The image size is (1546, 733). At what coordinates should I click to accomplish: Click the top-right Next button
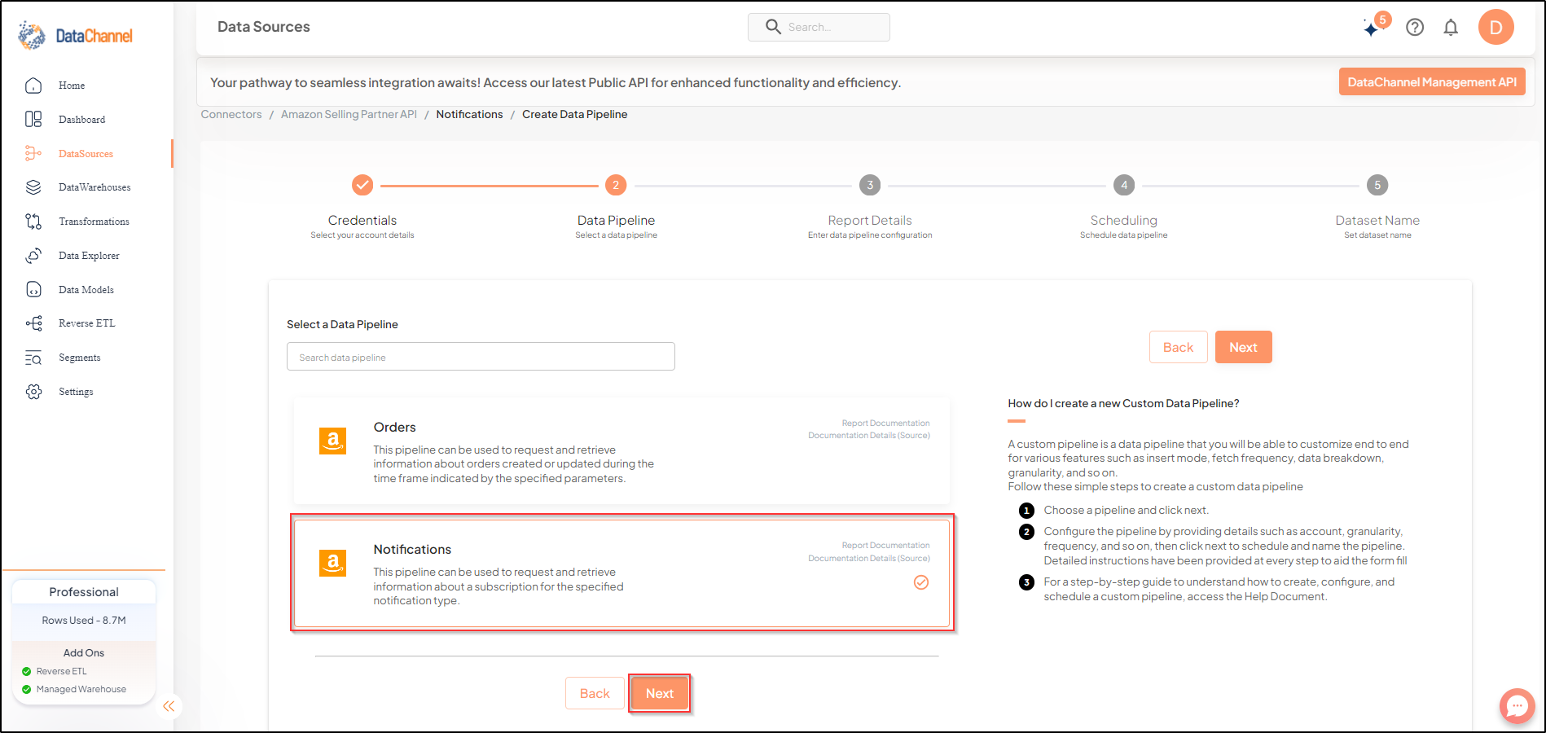[1243, 347]
